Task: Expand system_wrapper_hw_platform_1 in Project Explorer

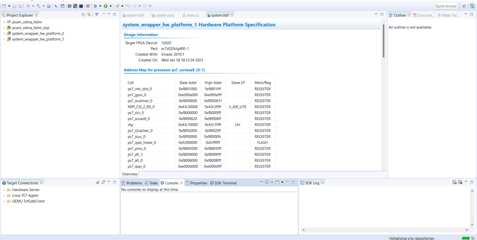Action: 4,39
